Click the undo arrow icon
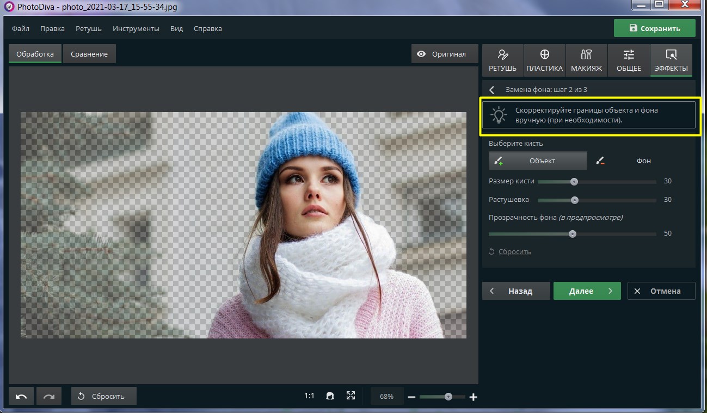 point(21,396)
